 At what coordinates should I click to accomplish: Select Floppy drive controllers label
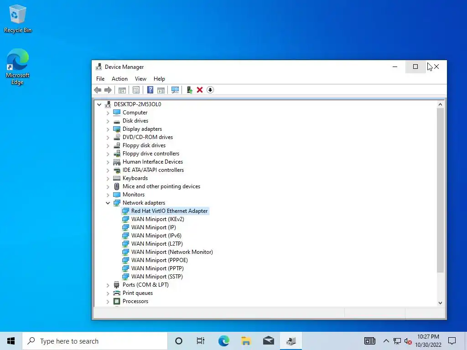pos(150,154)
